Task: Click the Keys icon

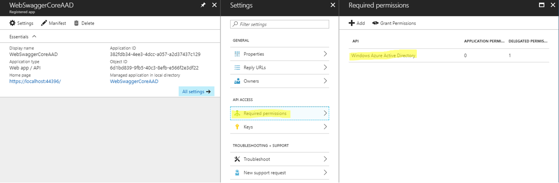Action: point(237,127)
